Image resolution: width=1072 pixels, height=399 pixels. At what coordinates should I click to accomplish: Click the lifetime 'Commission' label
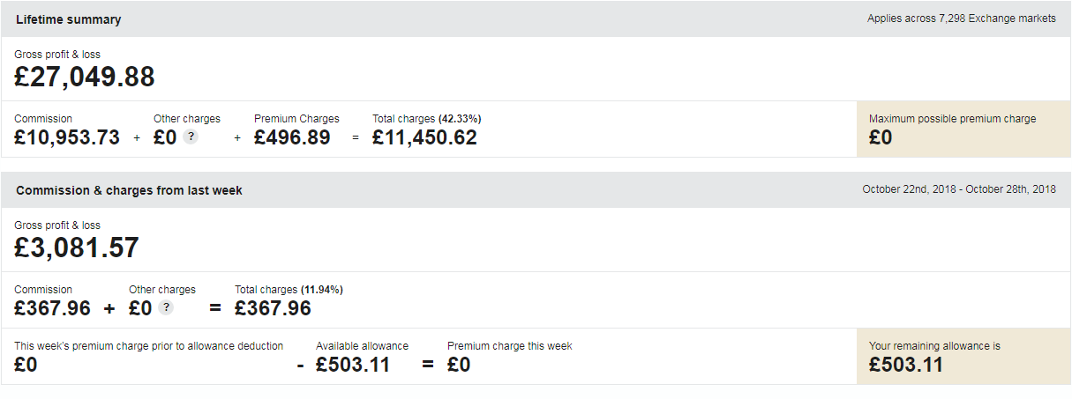(43, 119)
